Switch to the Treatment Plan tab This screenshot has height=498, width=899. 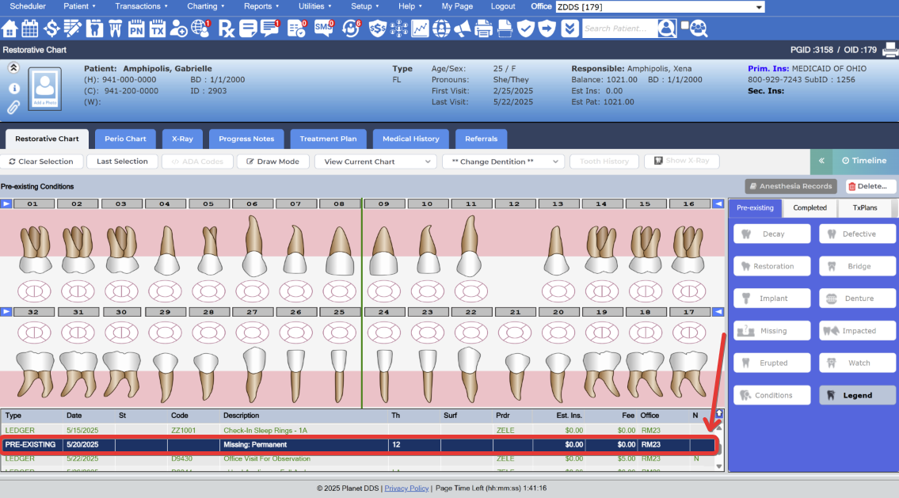[328, 139]
